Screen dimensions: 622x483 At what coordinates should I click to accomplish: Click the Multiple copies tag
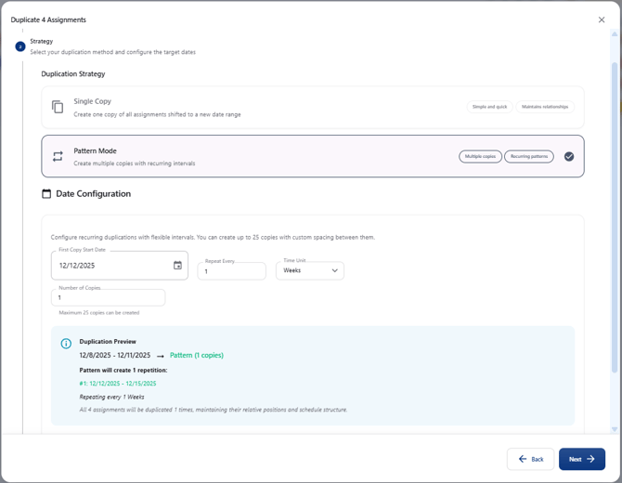coord(480,156)
